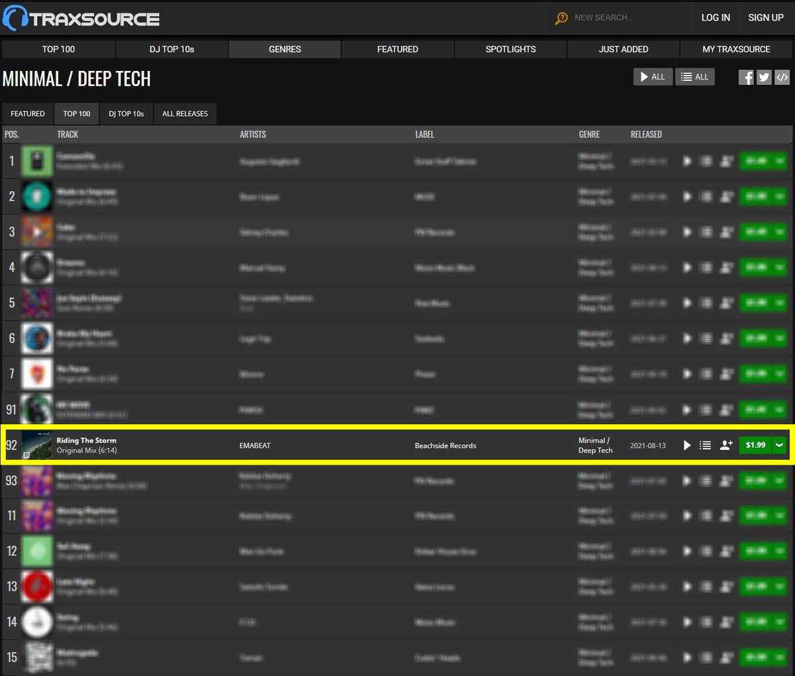Image resolution: width=795 pixels, height=676 pixels.
Task: Follow the artist of position 11
Action: (x=726, y=516)
